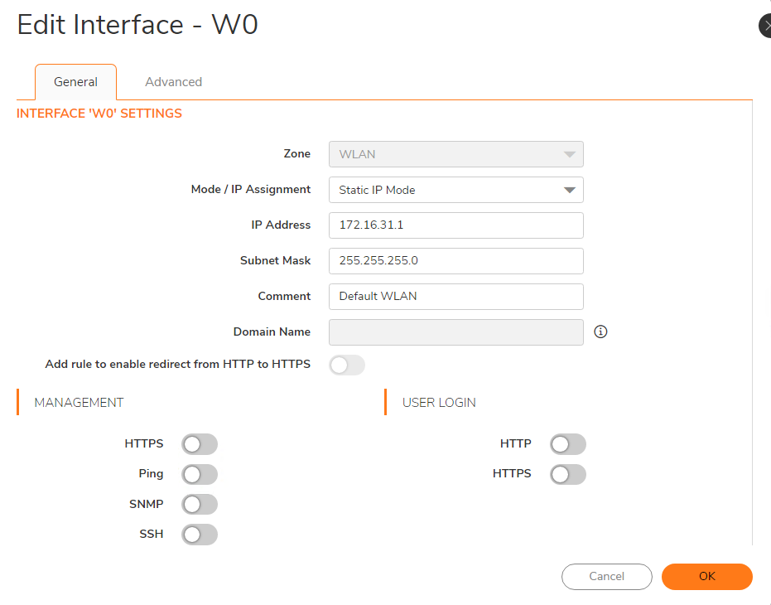The width and height of the screenshot is (771, 605).
Task: Focus the IP Address field
Action: [x=456, y=225]
